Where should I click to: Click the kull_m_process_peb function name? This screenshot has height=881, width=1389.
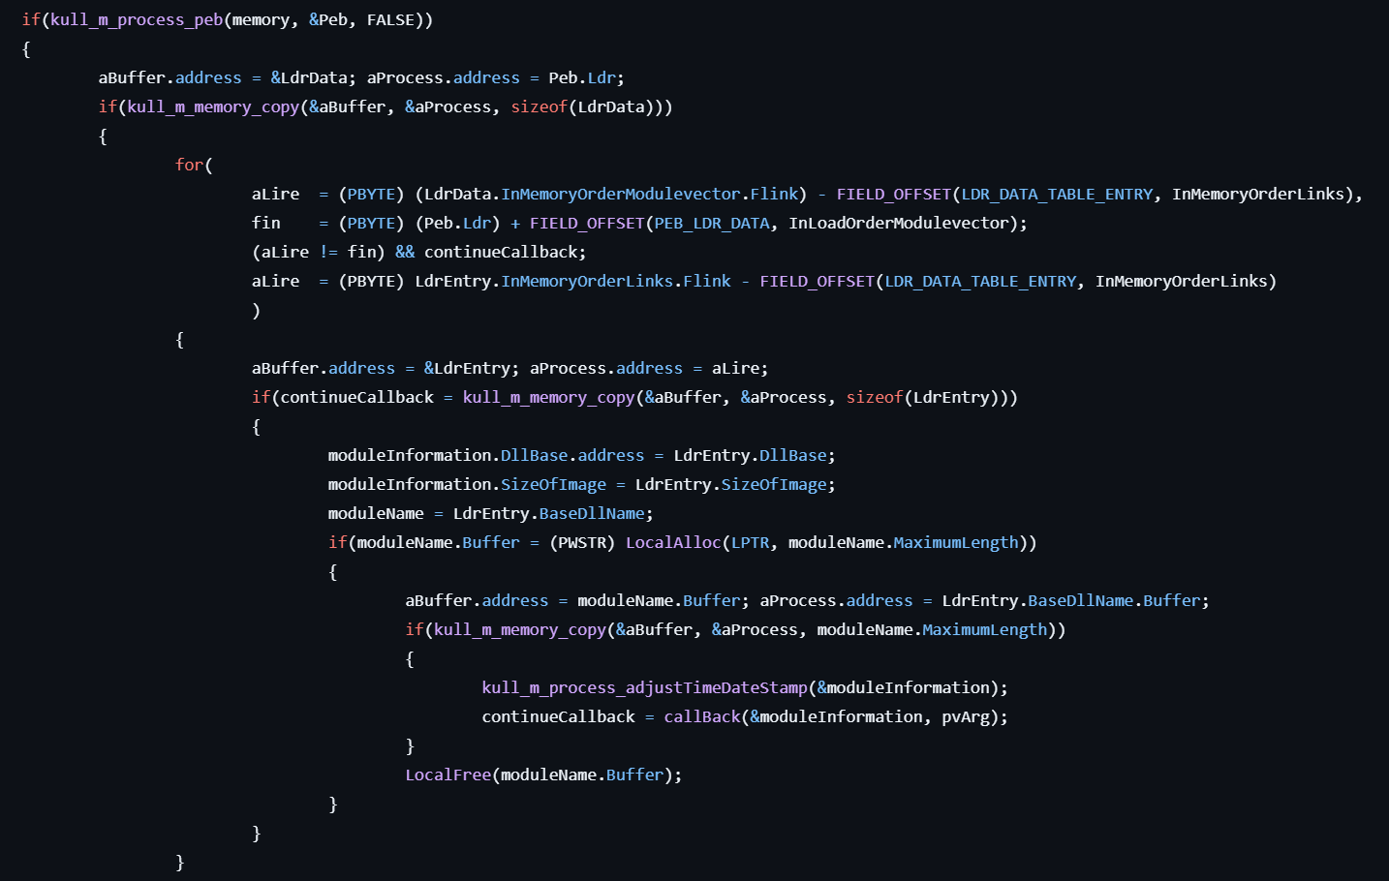(x=137, y=19)
